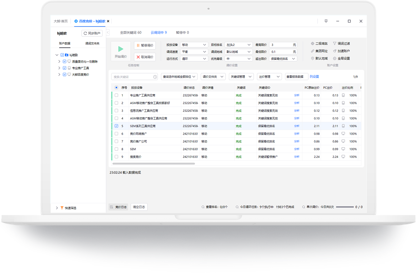This screenshot has width=417, height=273.
Task: Select 云调词中 9 tab
Action: [x=159, y=33]
